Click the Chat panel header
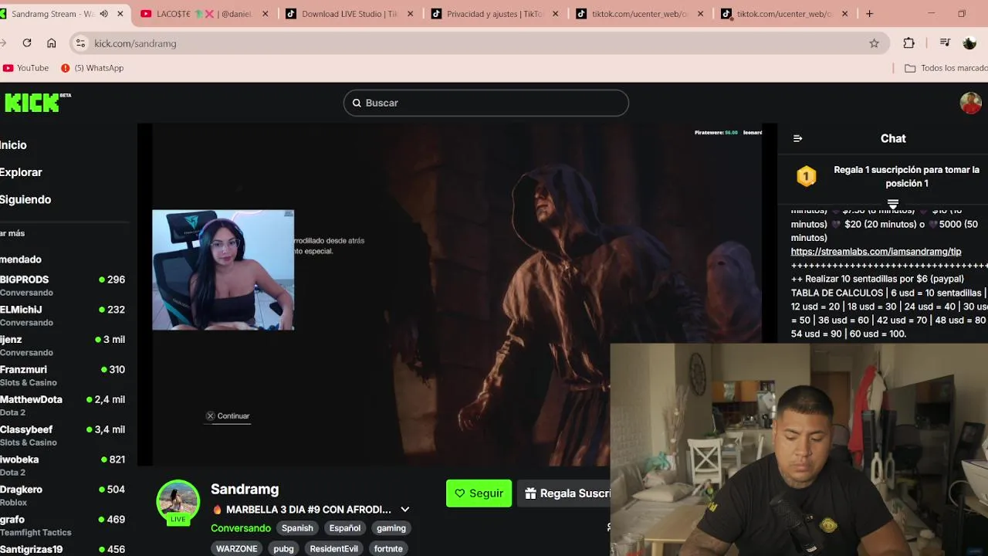Viewport: 988px width, 556px height. point(893,138)
